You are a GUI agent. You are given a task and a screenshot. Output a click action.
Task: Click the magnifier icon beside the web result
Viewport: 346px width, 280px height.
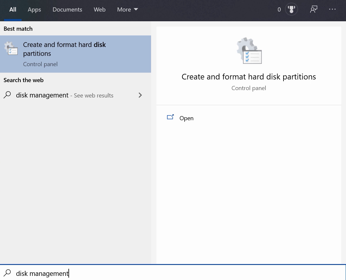pyautogui.click(x=7, y=95)
